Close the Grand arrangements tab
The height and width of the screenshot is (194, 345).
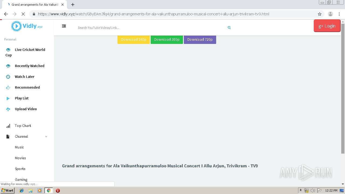63,5
